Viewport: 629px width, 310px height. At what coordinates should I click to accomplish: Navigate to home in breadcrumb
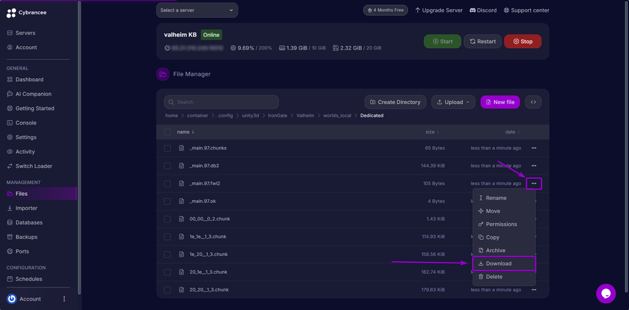(171, 116)
